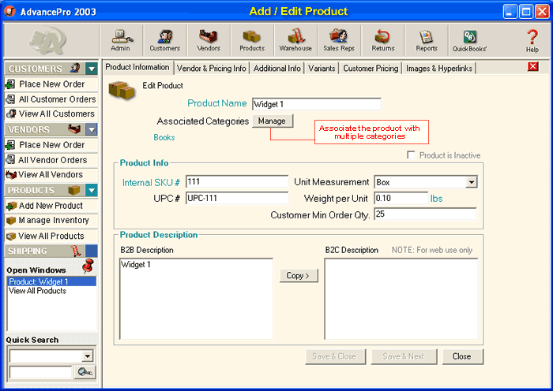
Task: Open All Vendor Orders
Action: tap(51, 160)
